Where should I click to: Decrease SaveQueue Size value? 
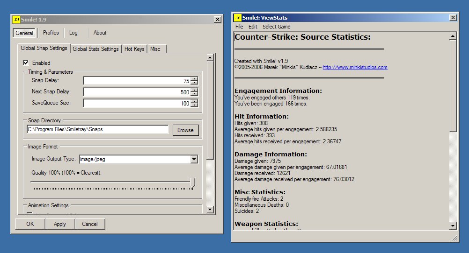[194, 105]
